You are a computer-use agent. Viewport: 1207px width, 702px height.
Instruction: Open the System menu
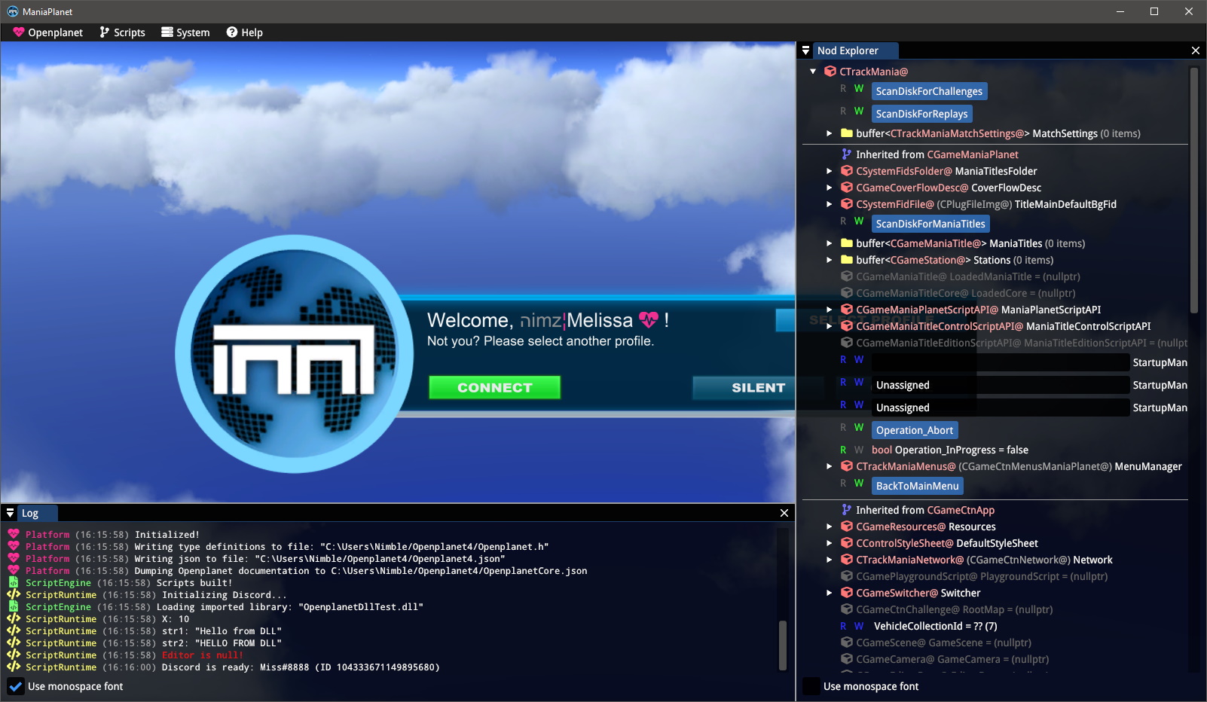coord(185,32)
